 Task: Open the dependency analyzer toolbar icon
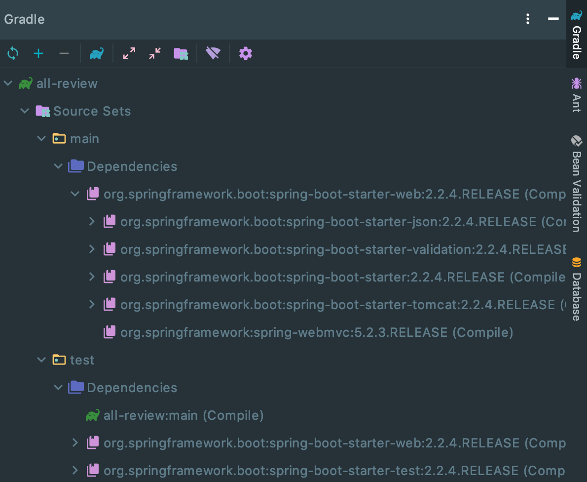pos(181,54)
